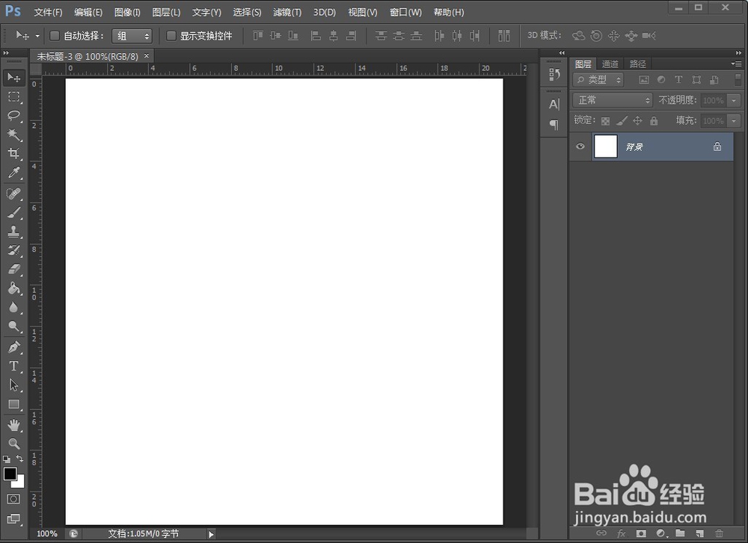Screen dimensions: 748x543
Task: Select the Paint Bucket tool
Action: pos(13,288)
